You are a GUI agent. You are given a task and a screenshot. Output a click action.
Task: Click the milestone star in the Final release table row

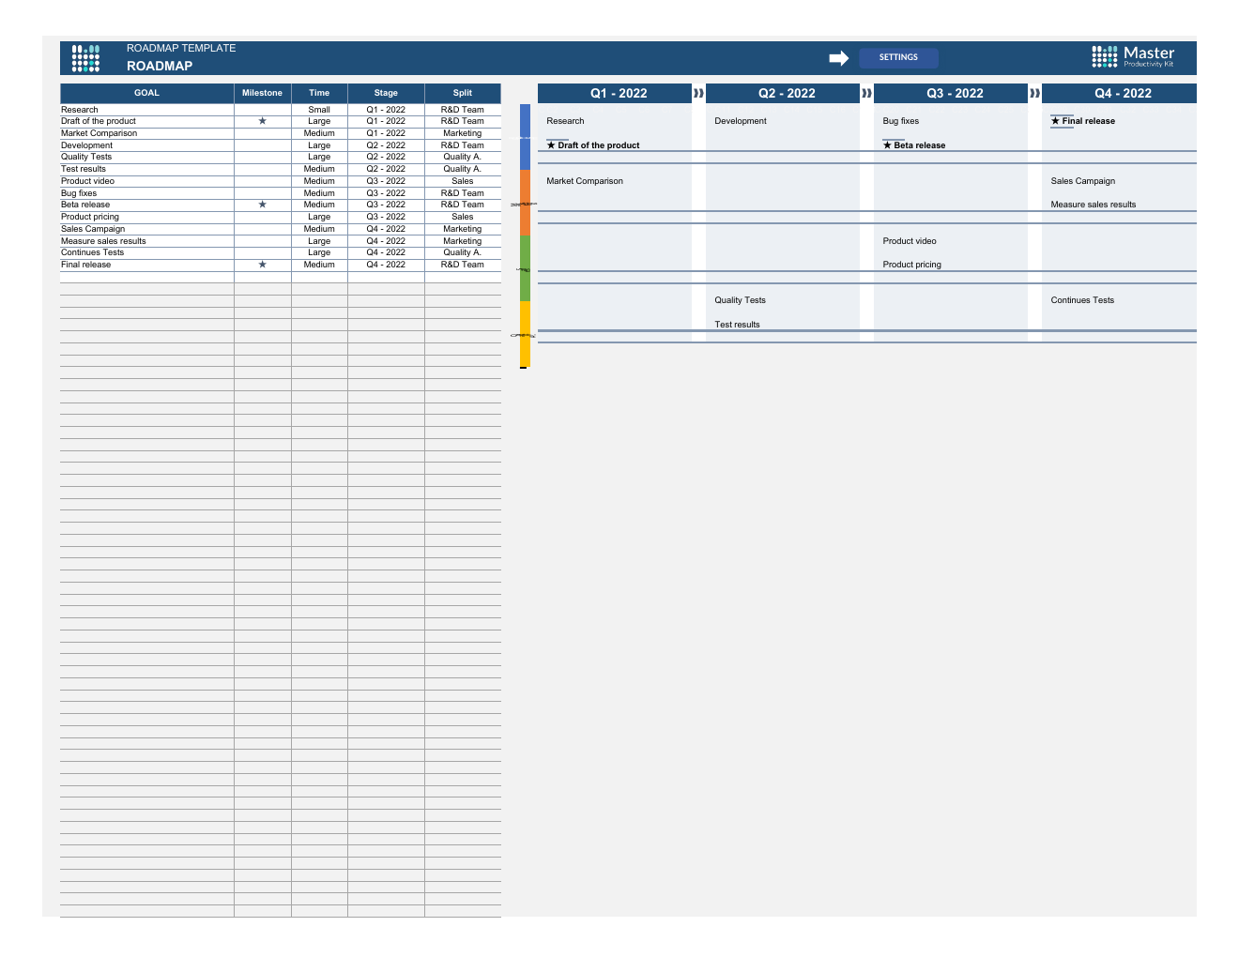[262, 265]
